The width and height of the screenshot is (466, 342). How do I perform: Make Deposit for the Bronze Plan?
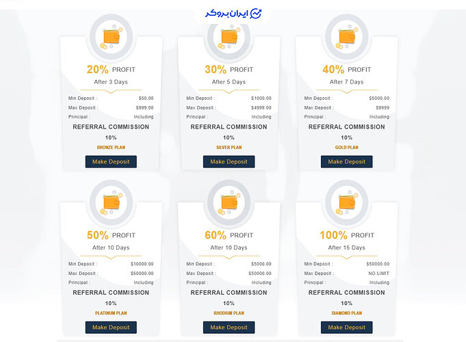pyautogui.click(x=111, y=161)
